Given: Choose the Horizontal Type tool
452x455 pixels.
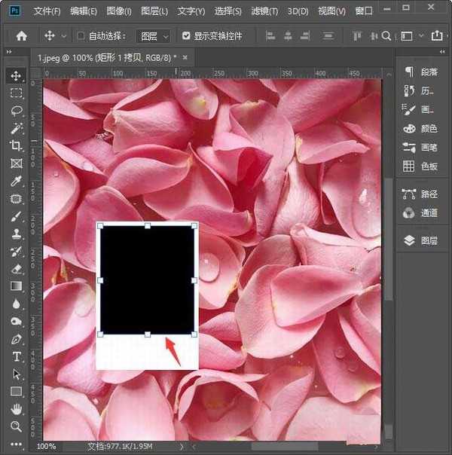Looking at the screenshot, I should click(x=16, y=356).
